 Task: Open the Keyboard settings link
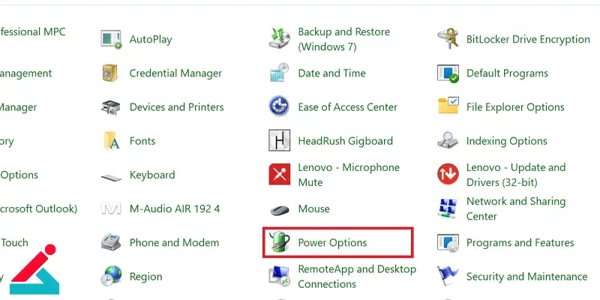click(x=152, y=175)
